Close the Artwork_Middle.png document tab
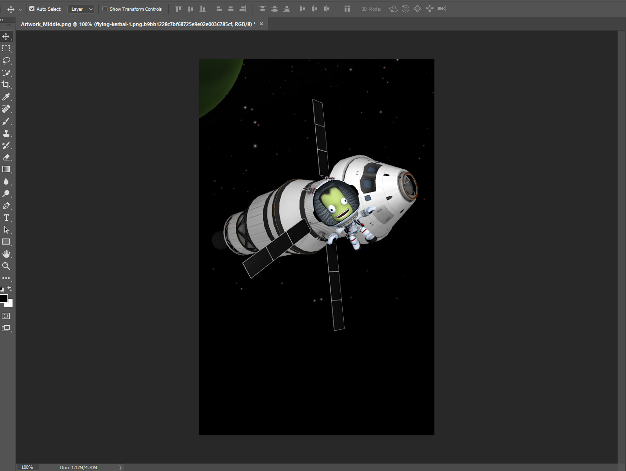Viewport: 626px width, 471px height. (x=261, y=24)
